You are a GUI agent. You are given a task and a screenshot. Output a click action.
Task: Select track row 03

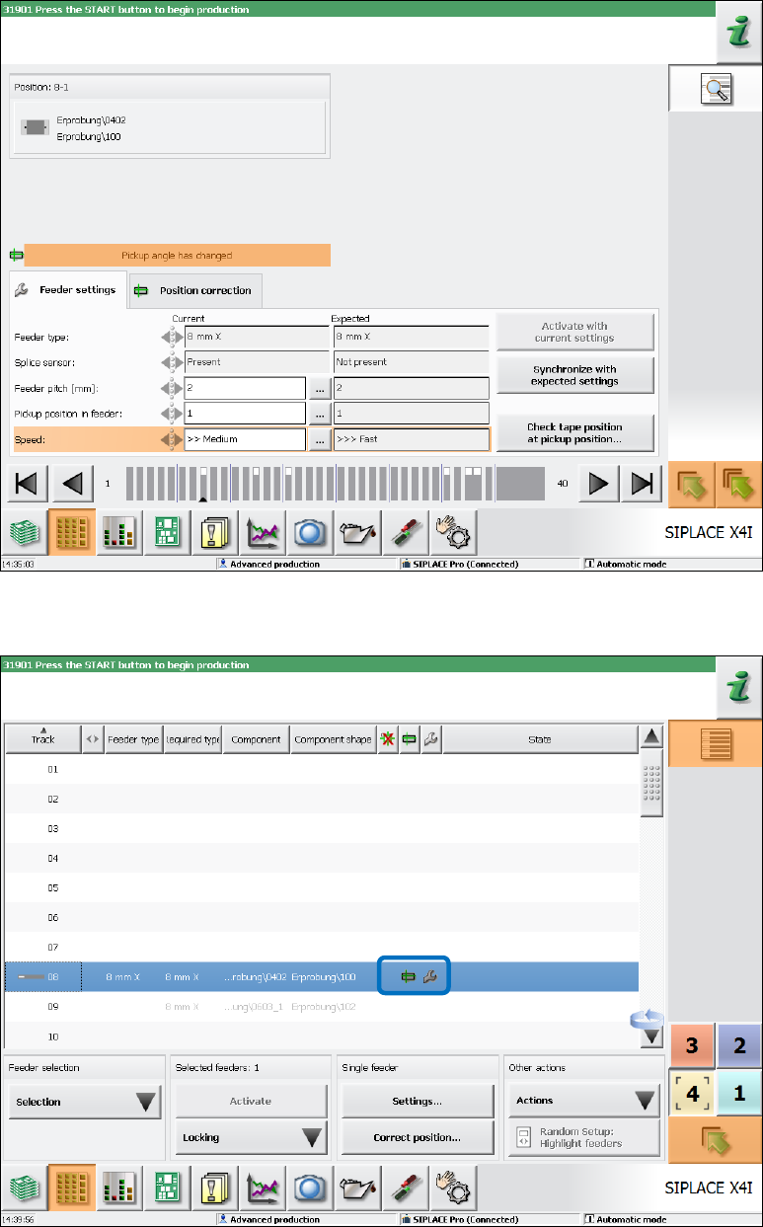coord(322,828)
